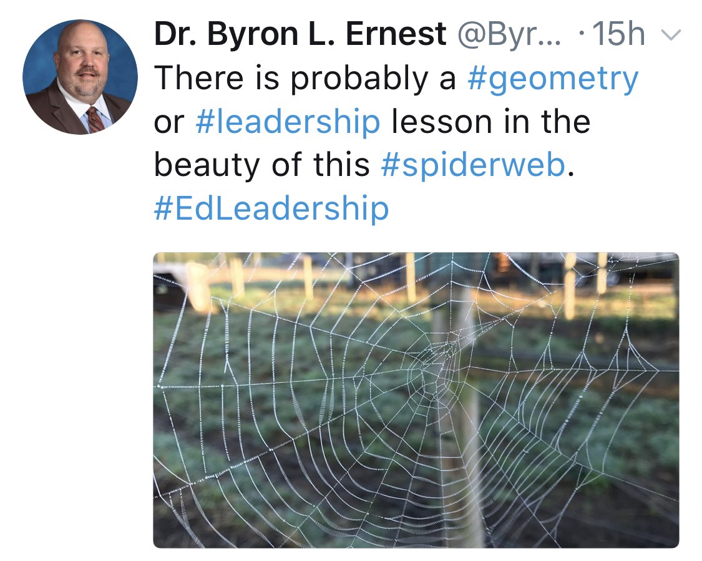Follow the #EdLeadership hashtag link

coord(271,208)
